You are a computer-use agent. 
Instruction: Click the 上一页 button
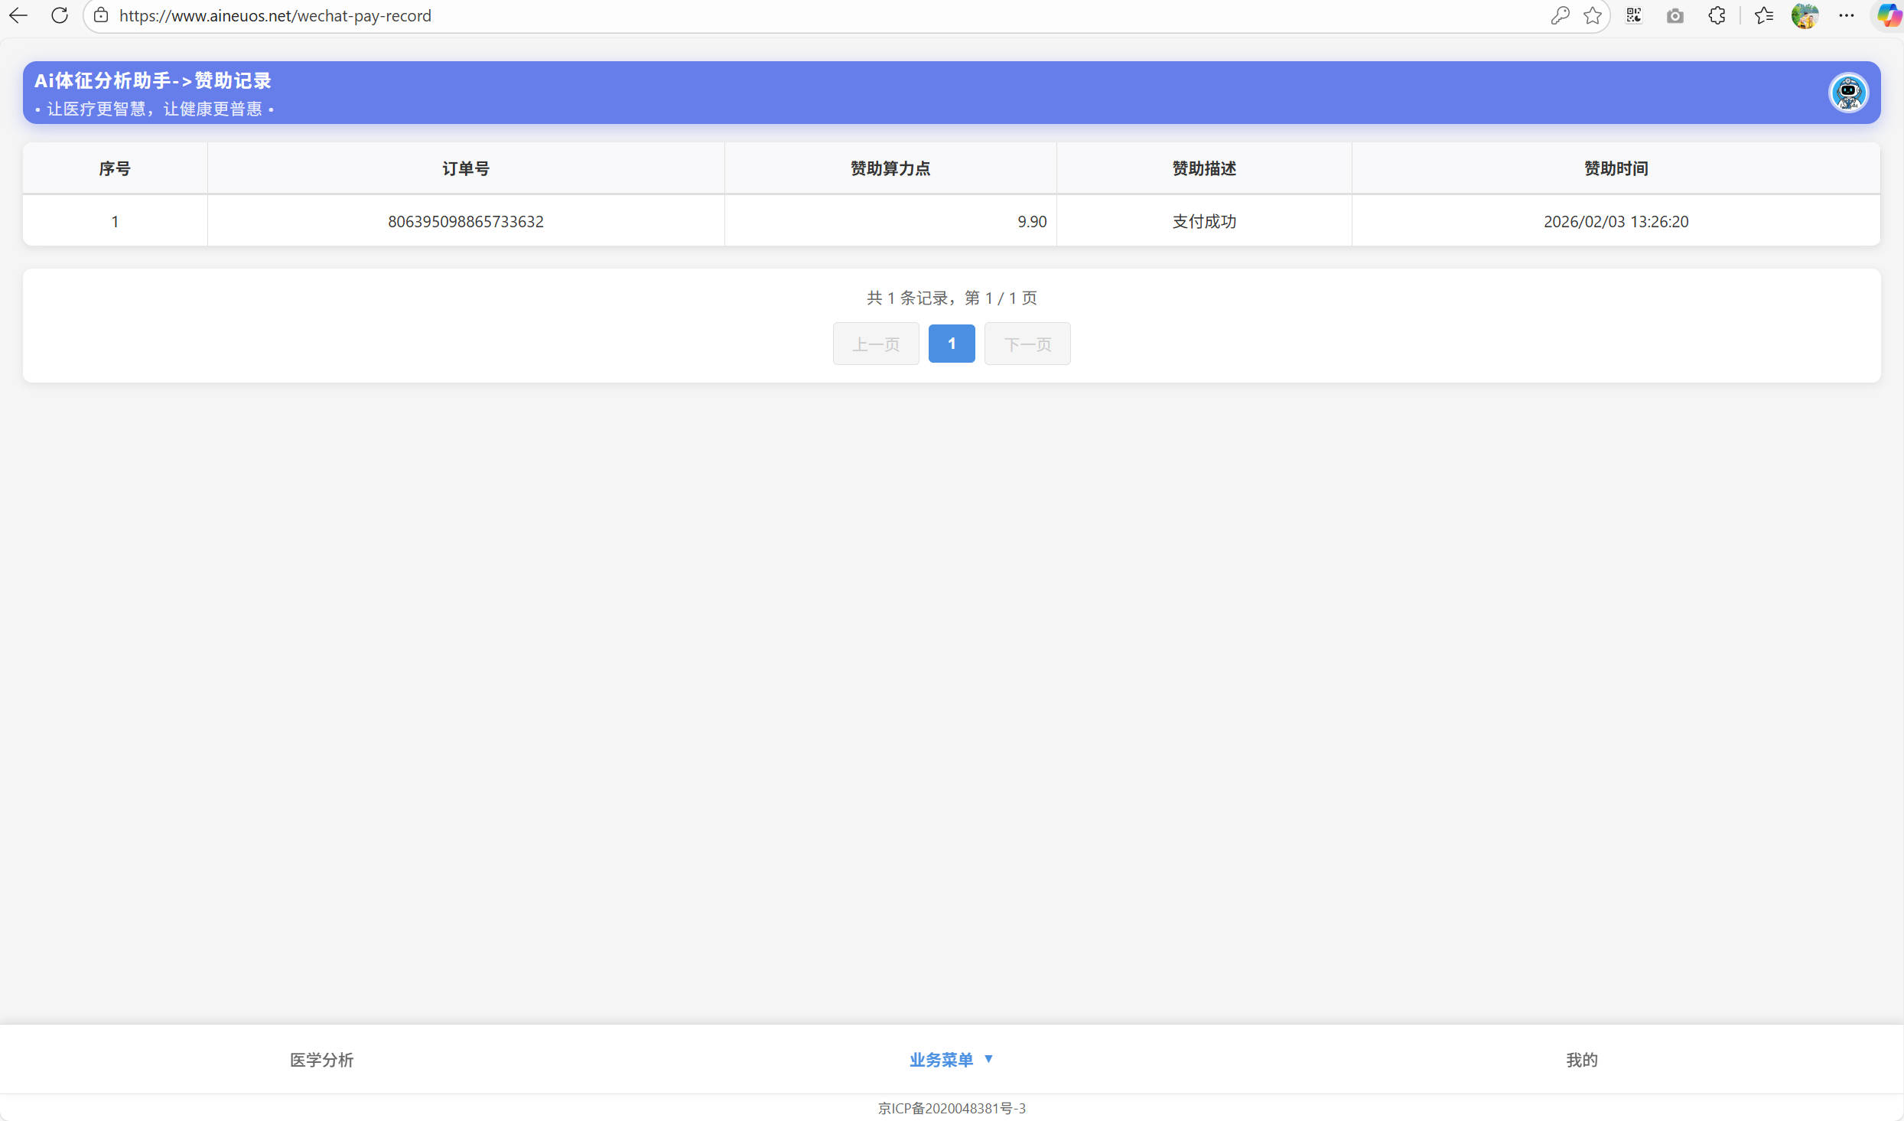[x=876, y=344]
